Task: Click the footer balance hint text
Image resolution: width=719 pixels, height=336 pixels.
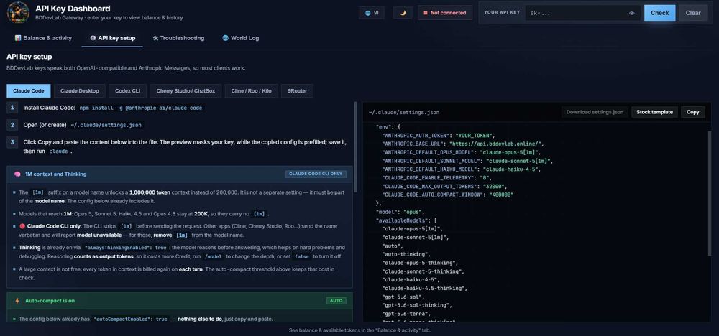Action: (359, 330)
